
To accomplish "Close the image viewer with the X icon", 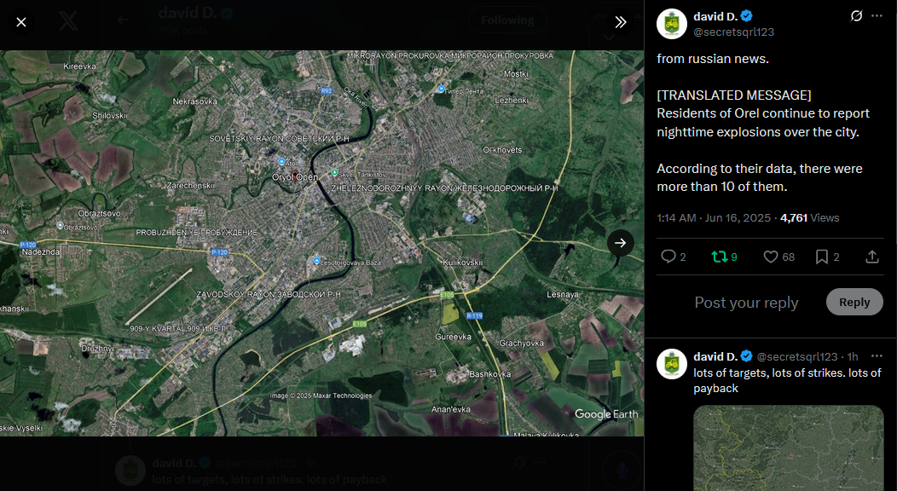I will coord(21,22).
